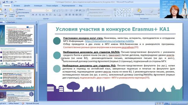Open the font color (A) picker

click(x=60, y=15)
